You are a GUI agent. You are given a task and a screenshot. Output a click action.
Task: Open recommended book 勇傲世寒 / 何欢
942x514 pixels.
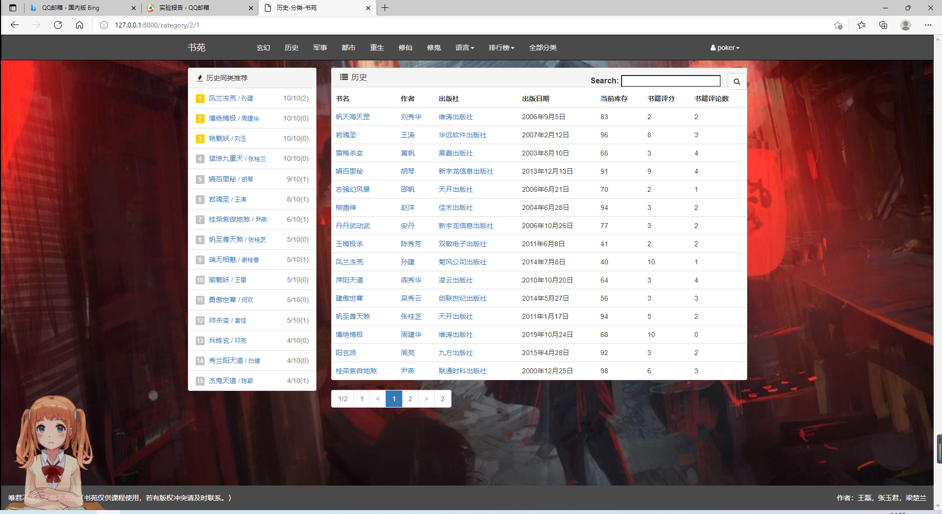click(x=231, y=300)
